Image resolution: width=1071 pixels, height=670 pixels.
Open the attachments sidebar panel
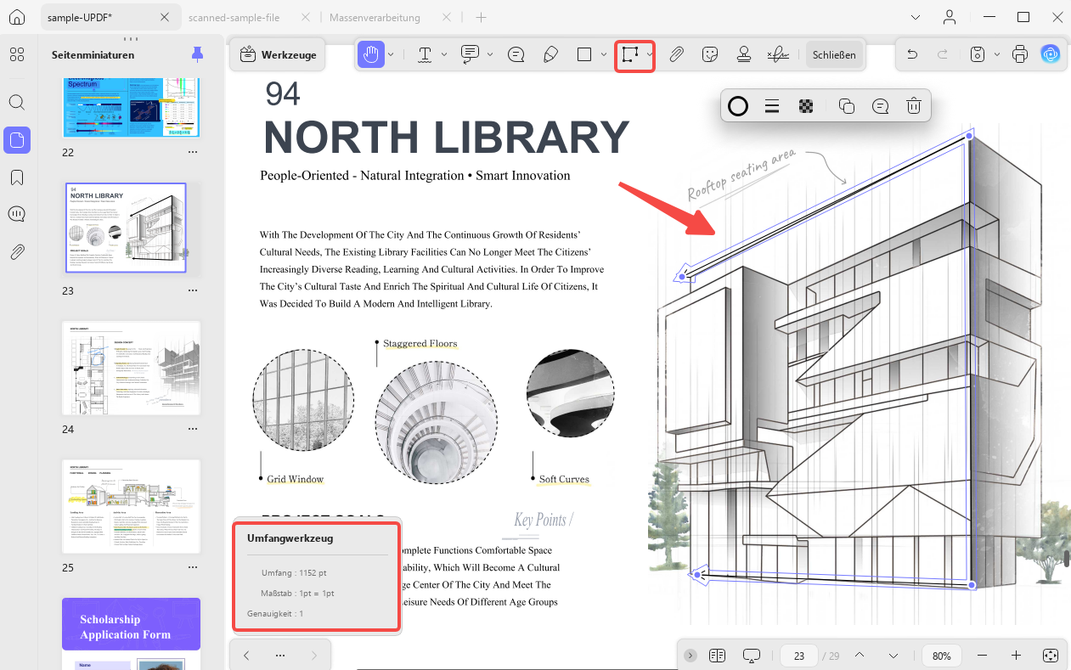click(x=17, y=251)
